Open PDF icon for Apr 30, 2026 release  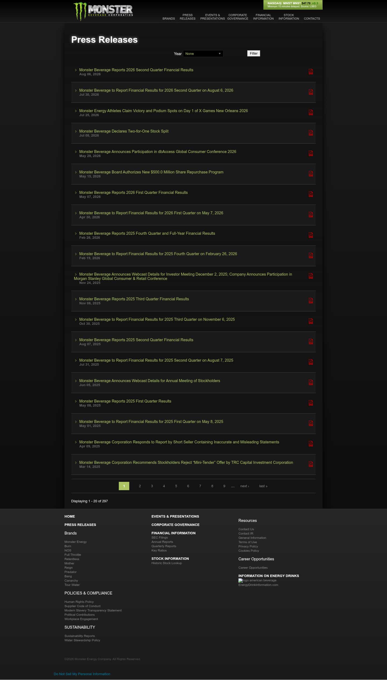(311, 215)
